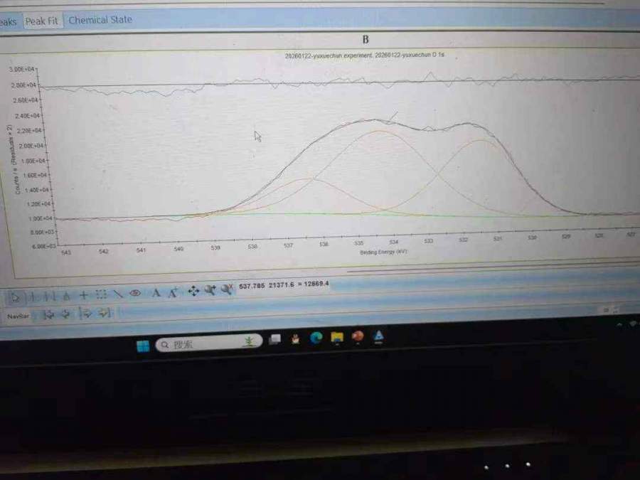Click the A-plus text annotation tool

pos(173,292)
